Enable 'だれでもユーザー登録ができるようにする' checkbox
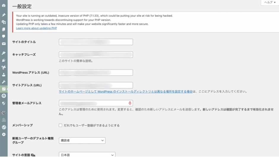The width and height of the screenshot is (279, 157). click(x=61, y=125)
